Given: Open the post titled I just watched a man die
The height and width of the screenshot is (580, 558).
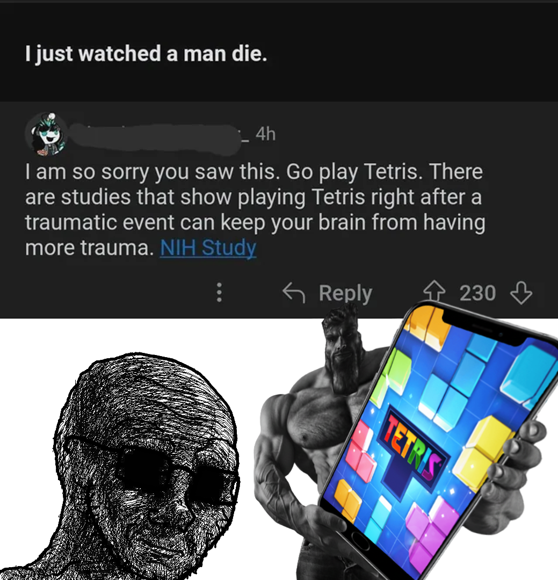Looking at the screenshot, I should coord(146,54).
